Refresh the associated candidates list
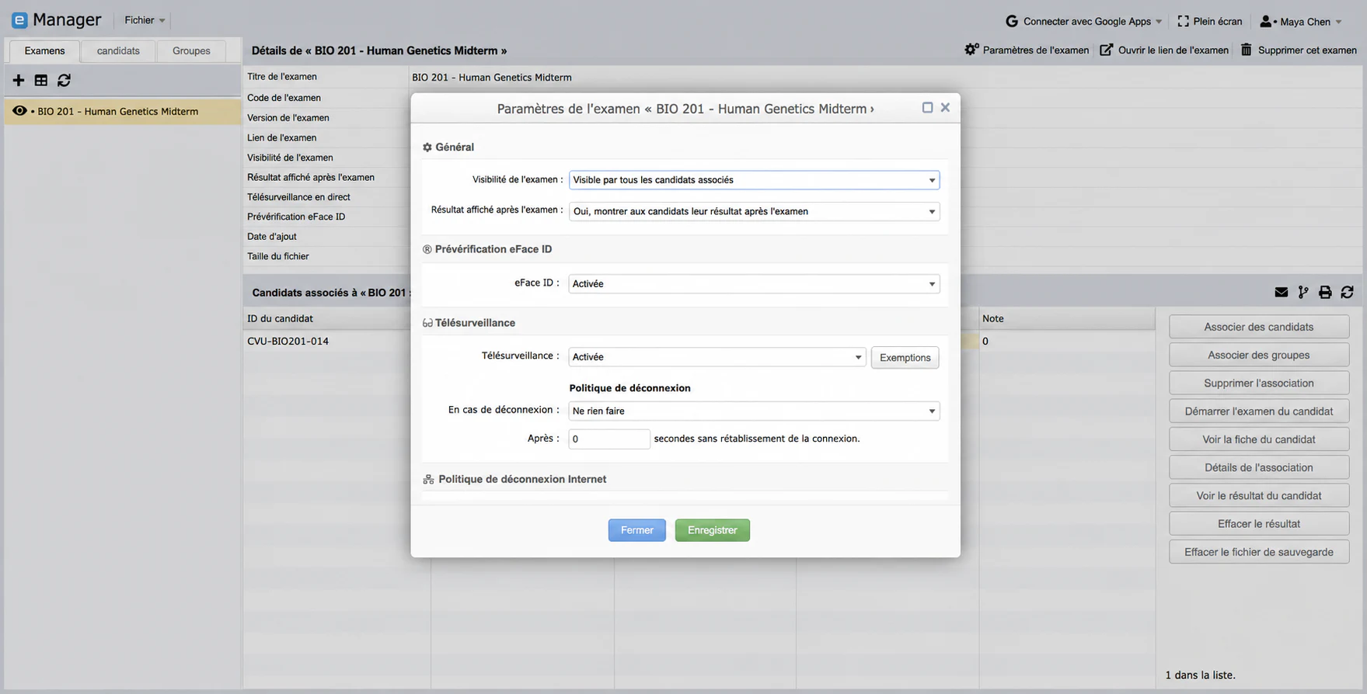This screenshot has height=694, width=1367. point(1348,292)
